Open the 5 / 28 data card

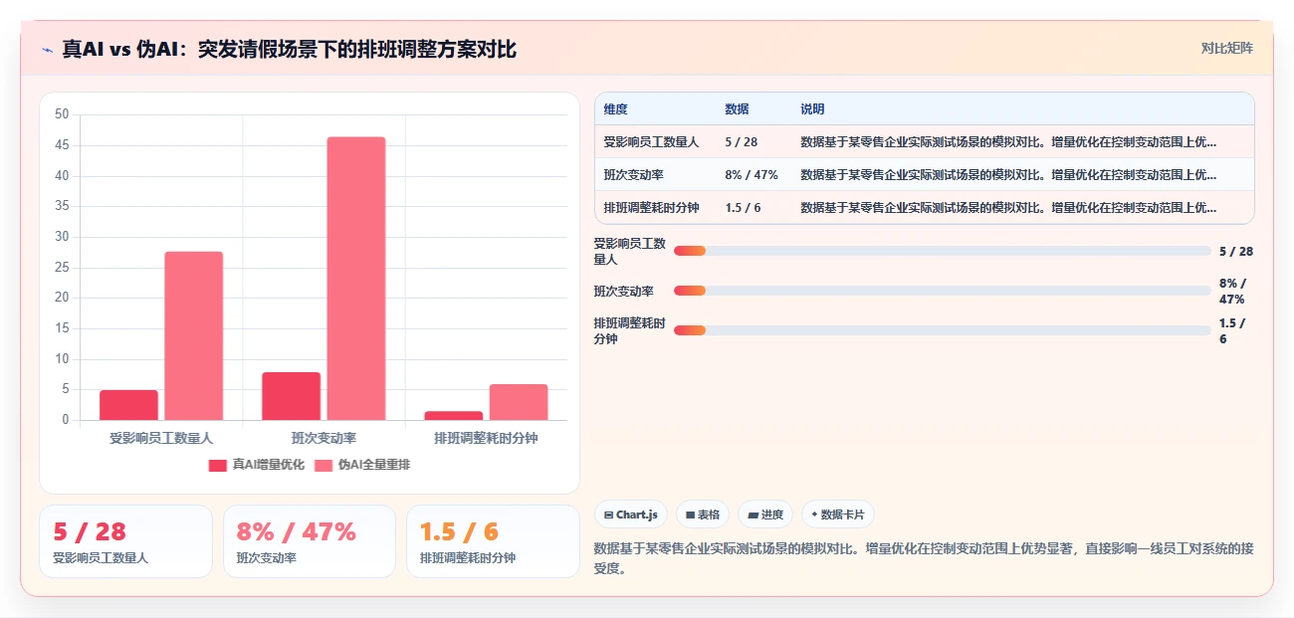click(x=125, y=541)
